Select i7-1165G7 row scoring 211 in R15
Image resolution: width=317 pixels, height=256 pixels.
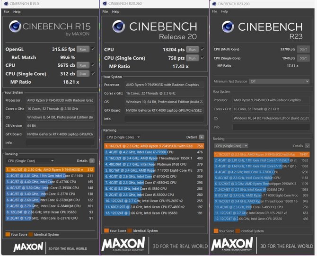[x=50, y=176]
